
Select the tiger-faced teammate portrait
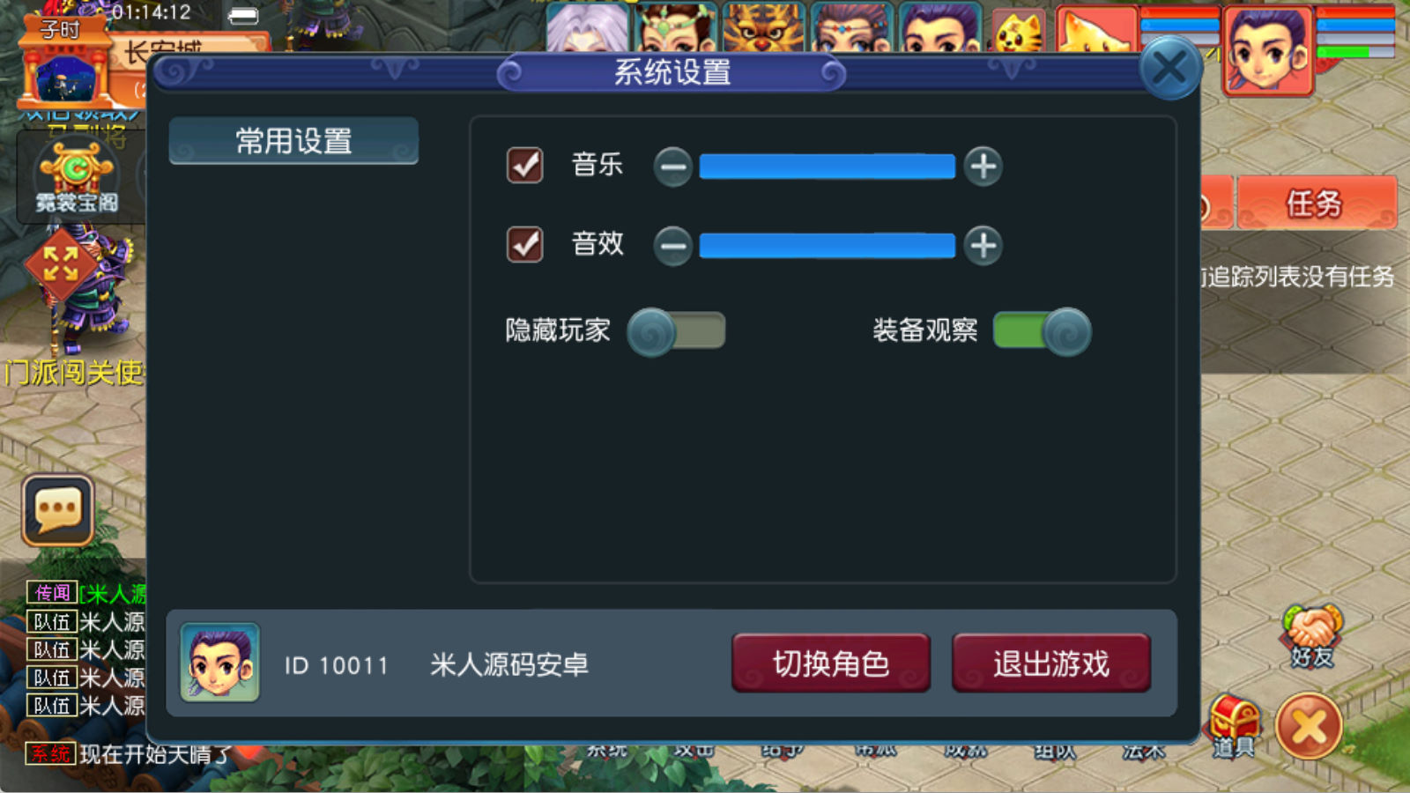point(763,26)
